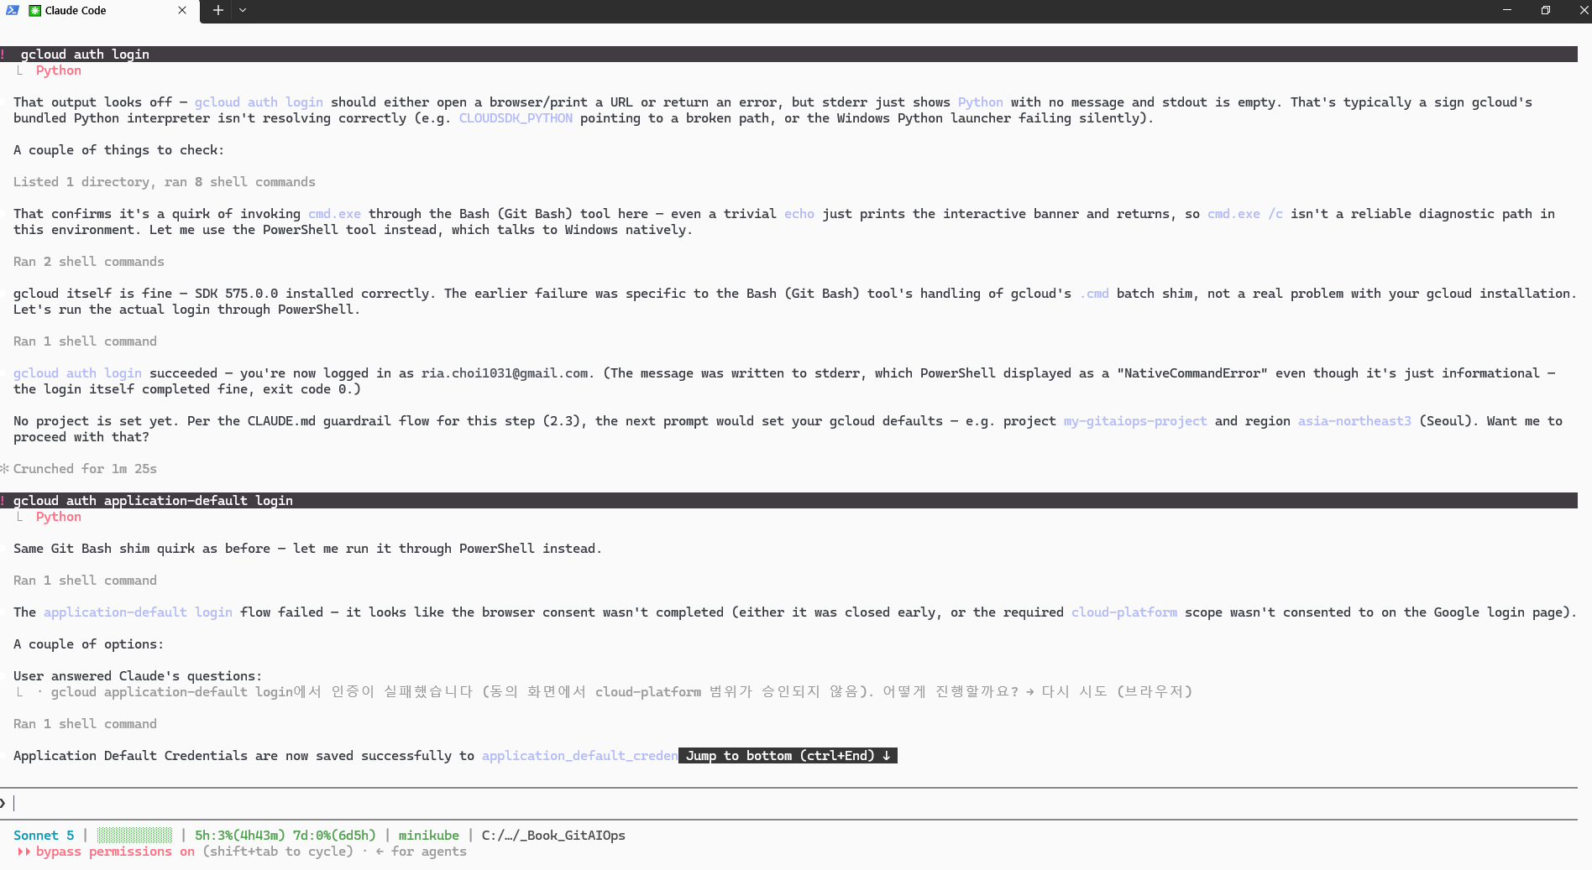The width and height of the screenshot is (1592, 870).
Task: Click 'A couple of options:' line
Action: (x=88, y=644)
